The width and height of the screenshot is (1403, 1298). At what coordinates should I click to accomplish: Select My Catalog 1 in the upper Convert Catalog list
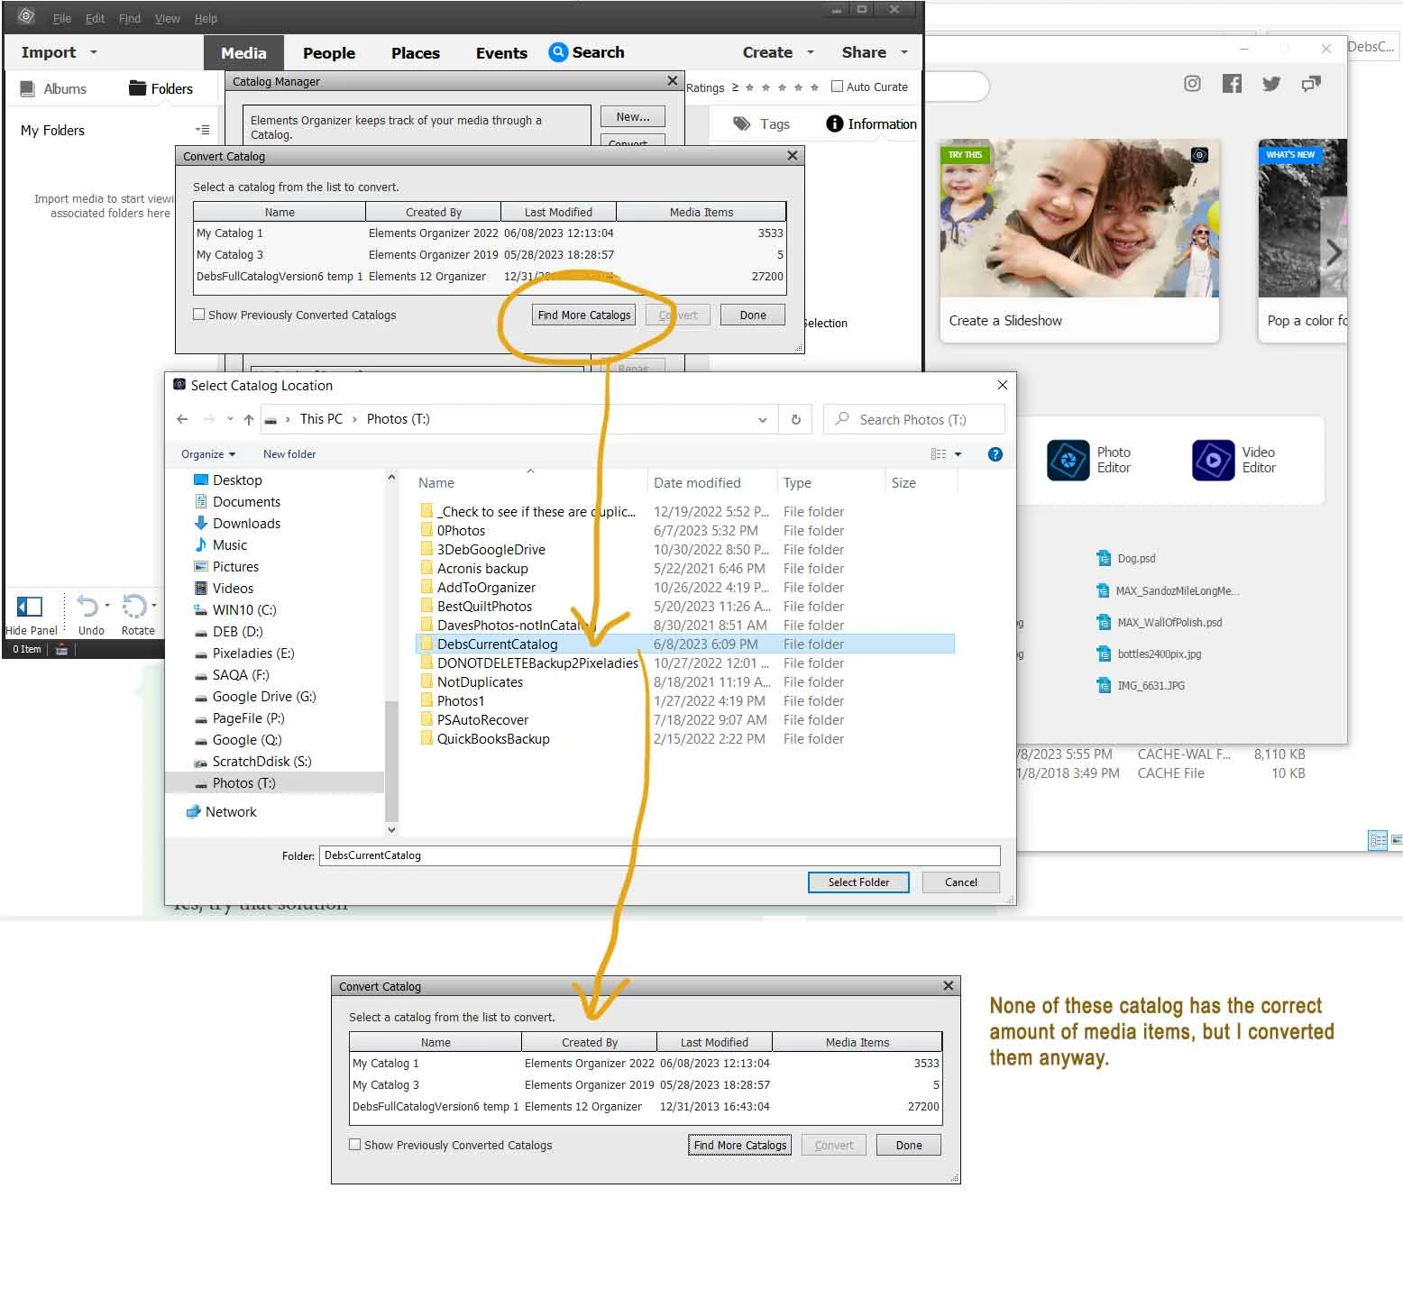point(490,233)
